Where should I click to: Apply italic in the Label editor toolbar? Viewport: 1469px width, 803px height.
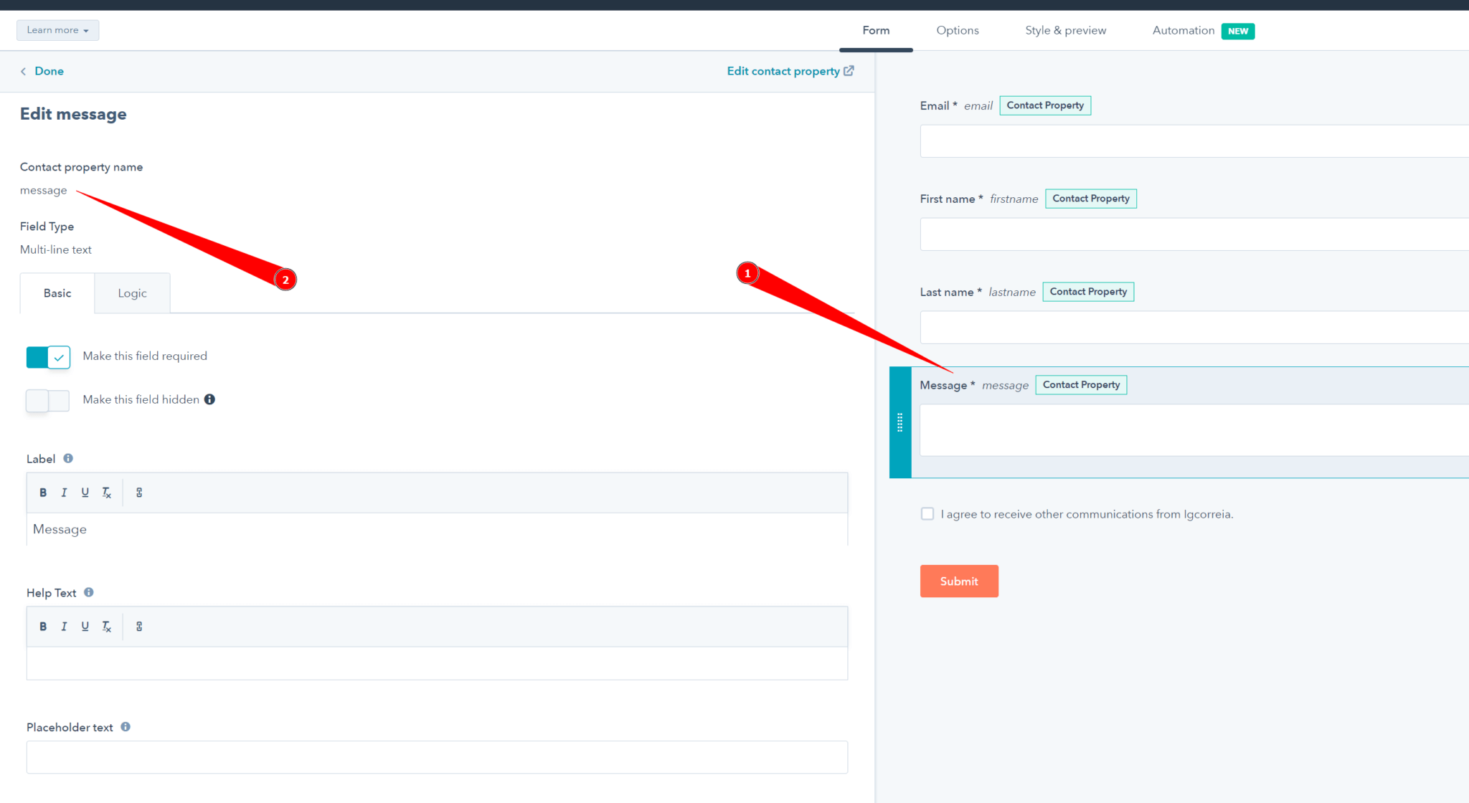coord(64,493)
